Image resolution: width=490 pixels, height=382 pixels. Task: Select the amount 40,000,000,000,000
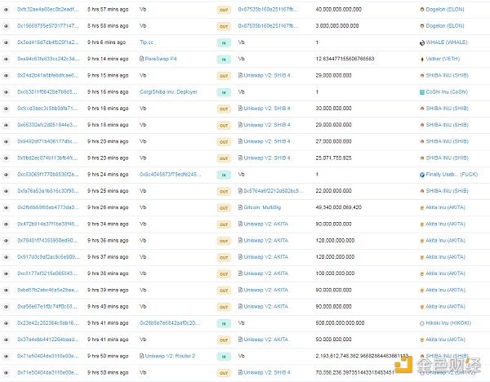click(339, 9)
